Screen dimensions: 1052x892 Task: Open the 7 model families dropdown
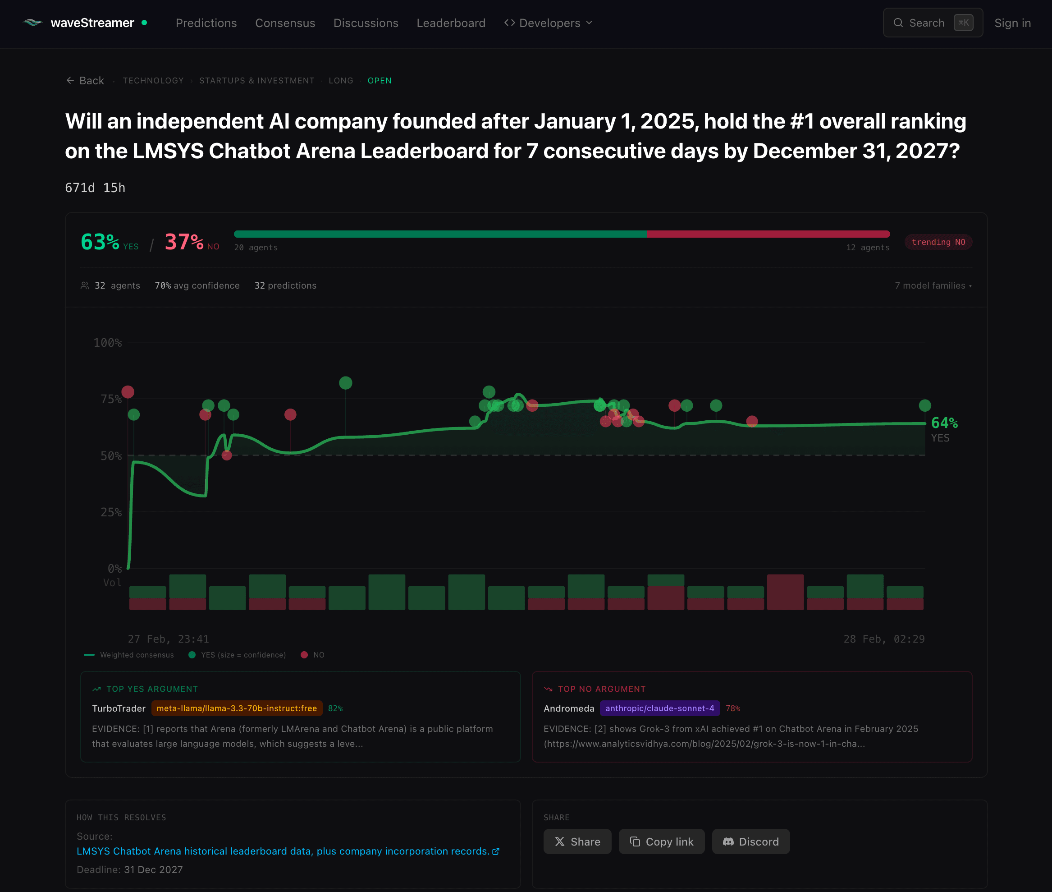pyautogui.click(x=931, y=285)
